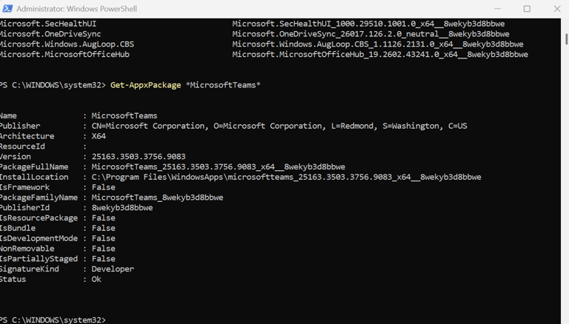Click the Get-AppxPackage command text
This screenshot has height=324, width=569.
click(145, 85)
